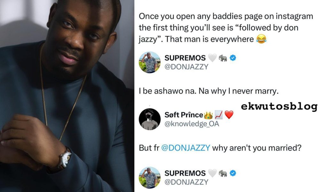320x192 pixels.
Task: Open Søft Prînce's masked profile avatar
Action: click(x=149, y=119)
